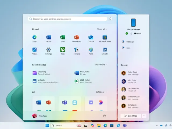
Task: Open Messages in the phone panel
Action: (128, 42)
